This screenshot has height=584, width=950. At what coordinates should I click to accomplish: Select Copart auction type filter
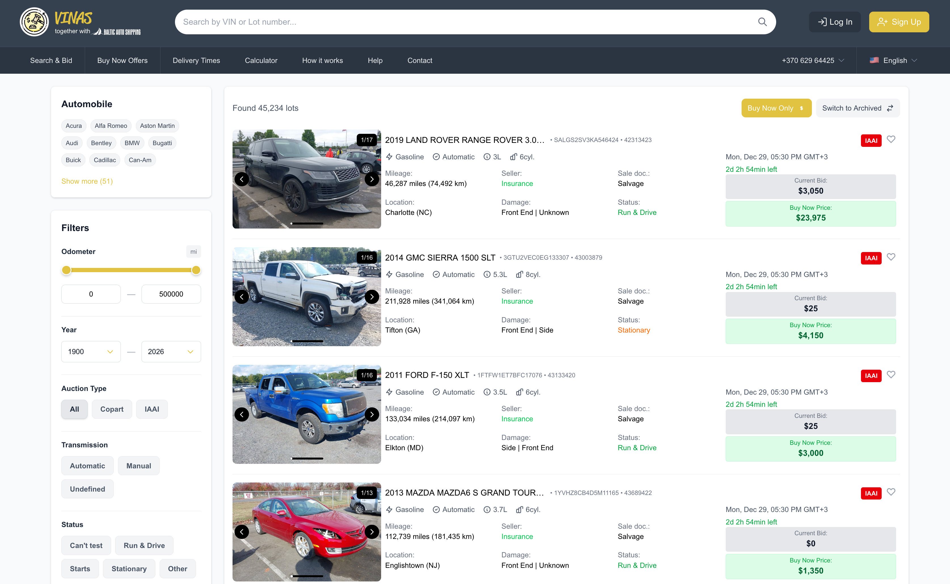point(112,409)
